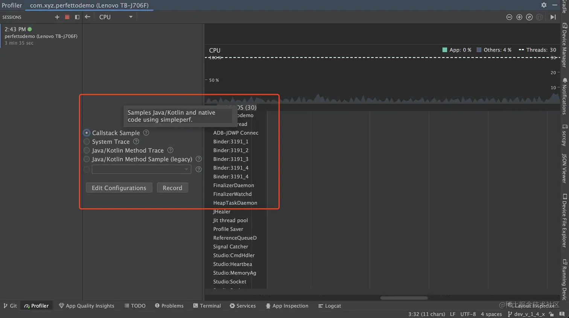Click the Binder:3191_3 thread
The width and height of the screenshot is (569, 318).
coord(231,159)
